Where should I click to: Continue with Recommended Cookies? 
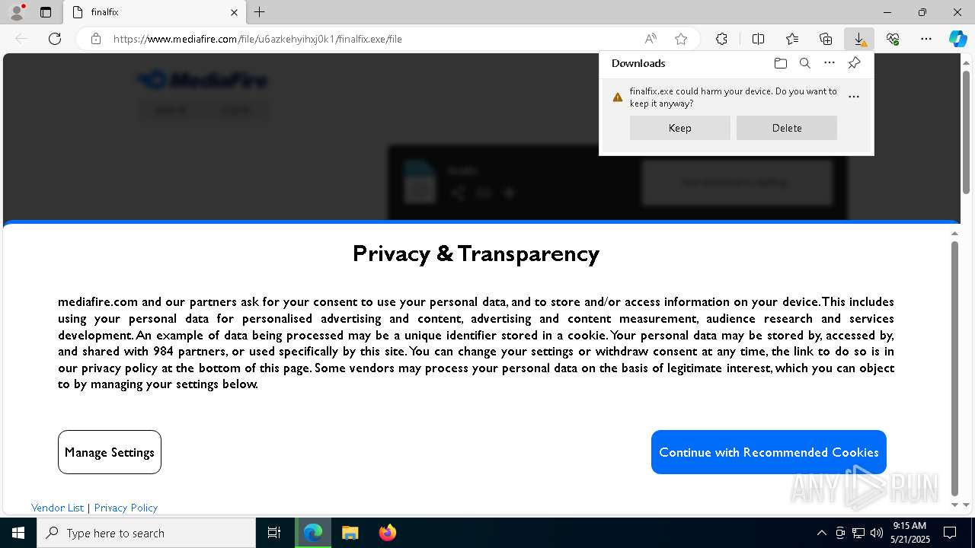click(x=769, y=452)
